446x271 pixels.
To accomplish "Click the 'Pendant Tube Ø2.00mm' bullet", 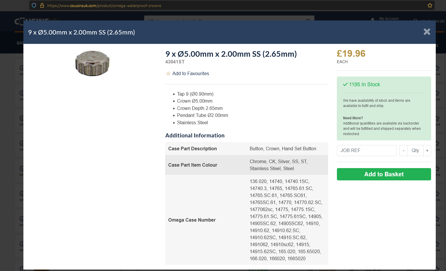I will tap(202, 115).
